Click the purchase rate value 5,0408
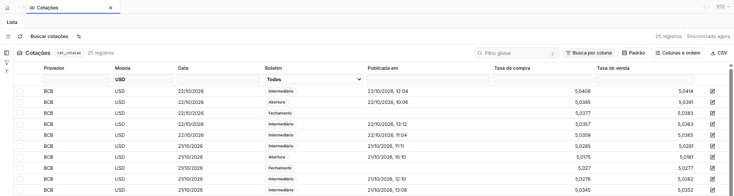The width and height of the screenshot is (734, 196). (x=582, y=91)
